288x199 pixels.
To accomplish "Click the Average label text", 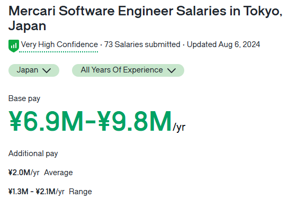I will [58, 173].
